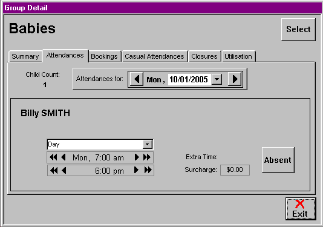This screenshot has height=227, width=323.
Task: Click the Extra Time label
Action: pos(201,157)
